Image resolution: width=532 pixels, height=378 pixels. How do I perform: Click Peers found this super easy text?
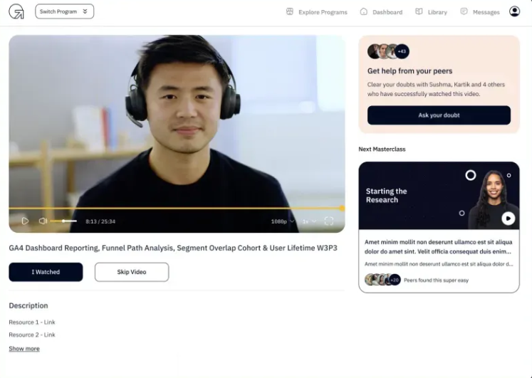[x=436, y=280]
